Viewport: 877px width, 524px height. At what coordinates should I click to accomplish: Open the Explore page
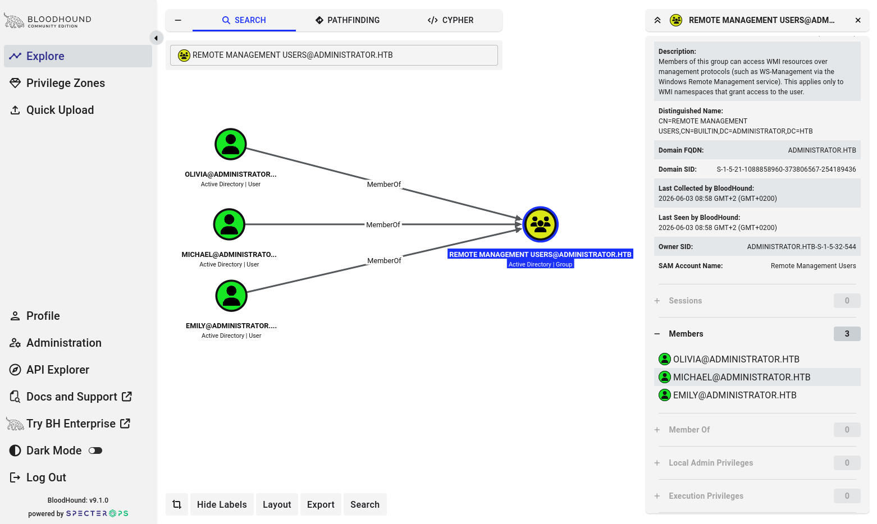pyautogui.click(x=78, y=56)
